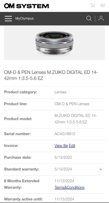Open the user account profile icon
Viewport: 109px width, 203px height.
tap(101, 18)
